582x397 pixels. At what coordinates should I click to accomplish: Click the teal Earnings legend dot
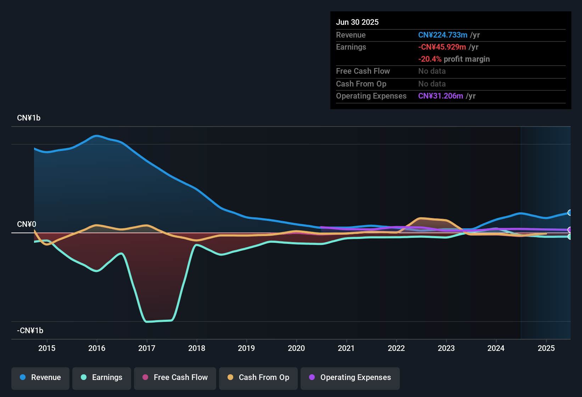(84, 378)
